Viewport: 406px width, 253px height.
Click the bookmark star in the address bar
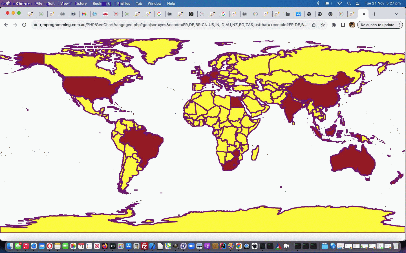(x=323, y=25)
